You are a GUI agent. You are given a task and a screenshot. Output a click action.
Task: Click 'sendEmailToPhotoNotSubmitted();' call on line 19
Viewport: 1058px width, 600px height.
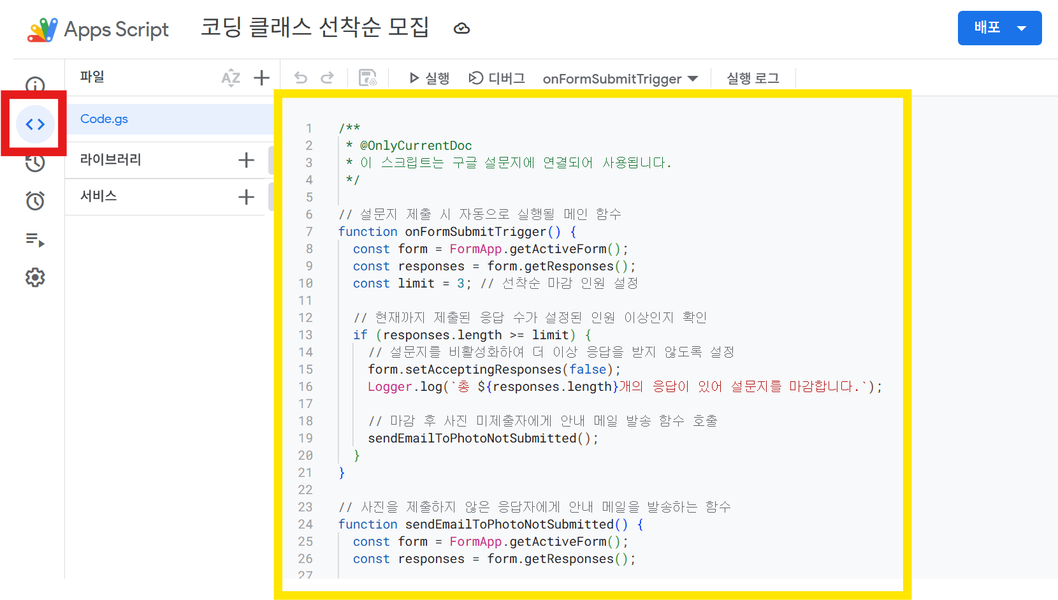point(483,438)
